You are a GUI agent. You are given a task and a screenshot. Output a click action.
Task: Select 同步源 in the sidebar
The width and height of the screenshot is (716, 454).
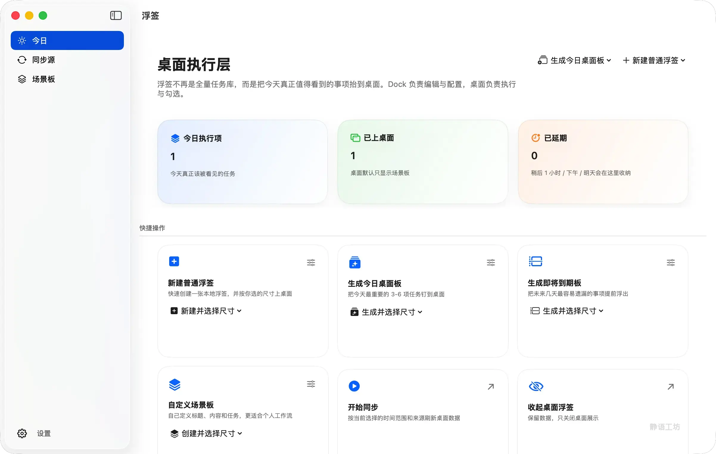(43, 60)
